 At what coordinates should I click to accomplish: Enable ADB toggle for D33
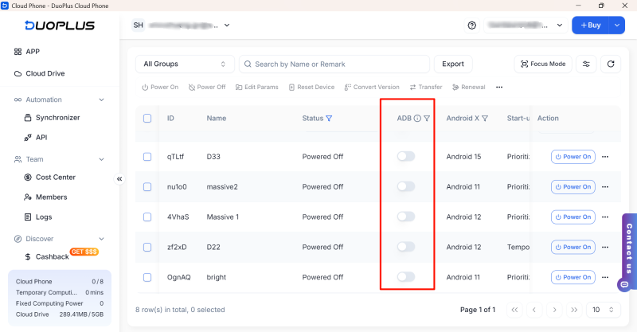click(x=406, y=156)
